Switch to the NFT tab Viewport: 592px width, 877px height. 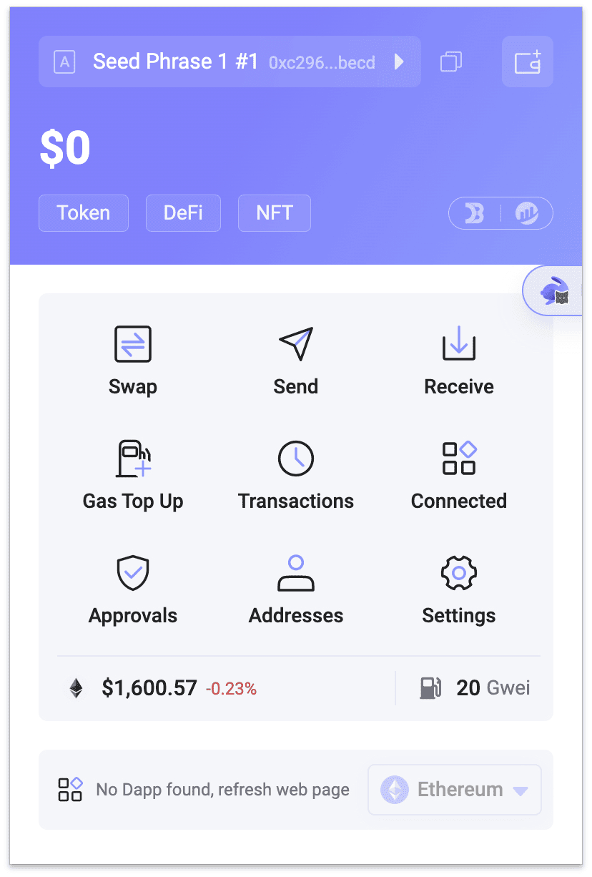275,213
